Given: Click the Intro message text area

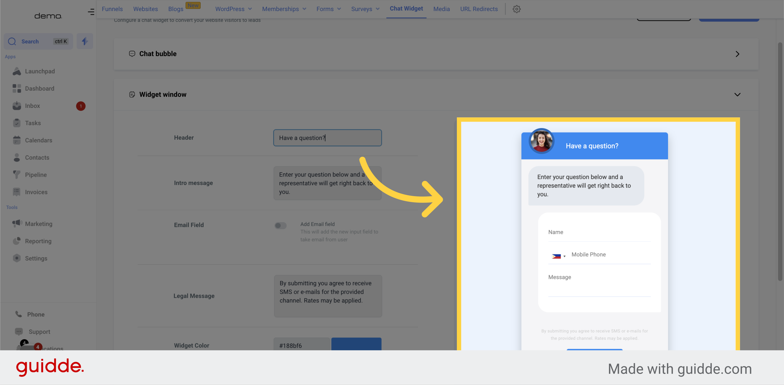Looking at the screenshot, I should point(327,183).
